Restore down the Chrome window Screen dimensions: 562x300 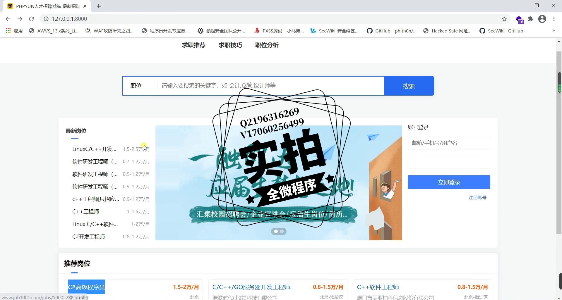(537, 6)
